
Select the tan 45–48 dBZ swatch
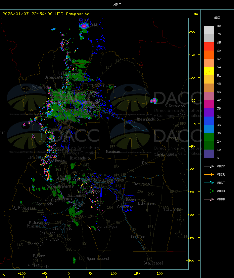pyautogui.click(x=209, y=88)
